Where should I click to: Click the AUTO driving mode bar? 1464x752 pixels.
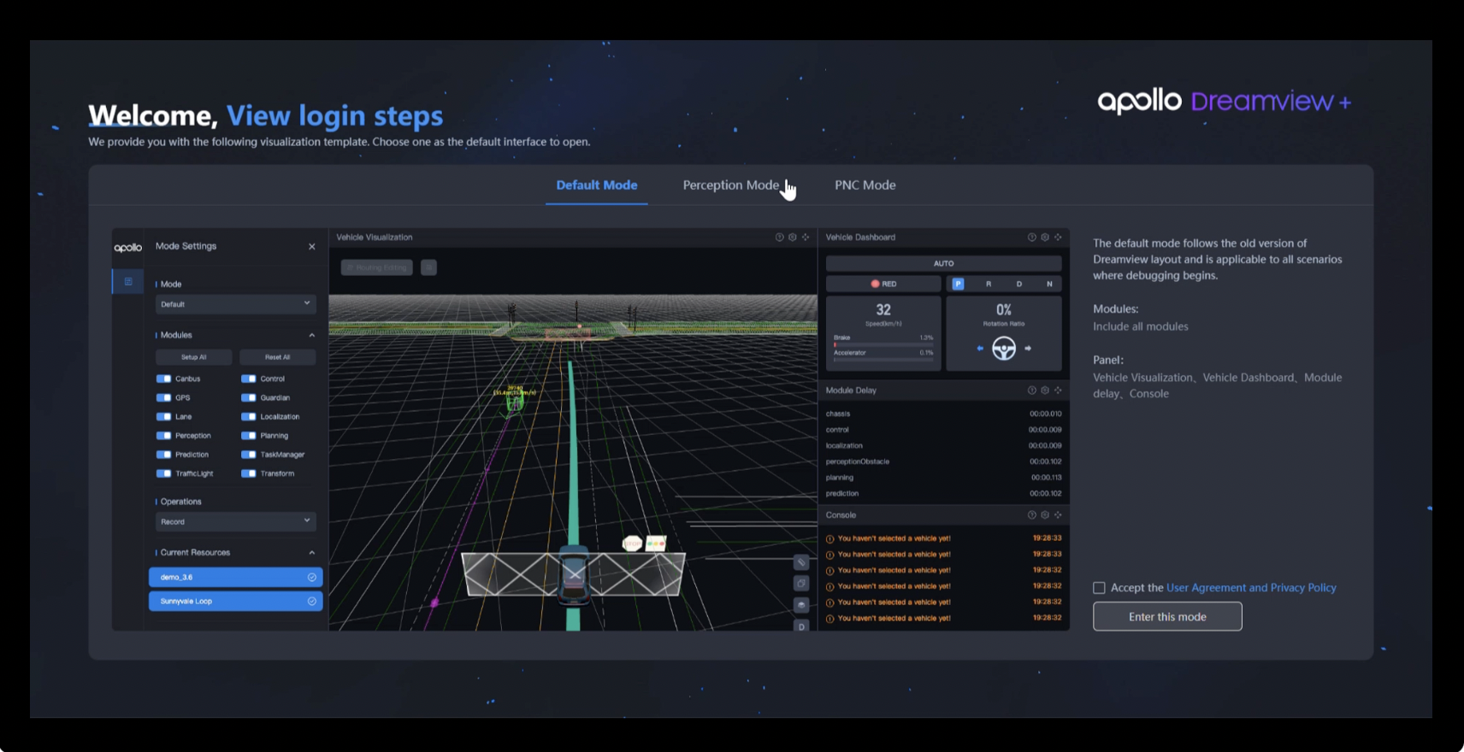[943, 263]
